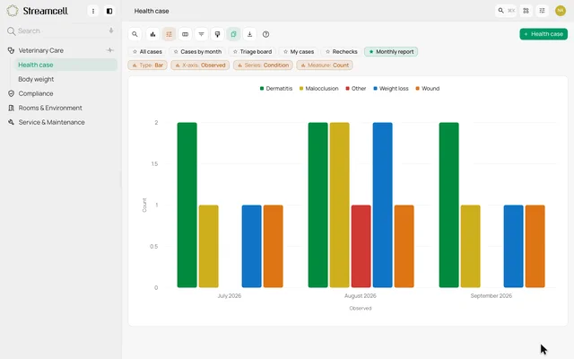Click the top-right list settings icon
This screenshot has height=359, width=574.
click(542, 11)
